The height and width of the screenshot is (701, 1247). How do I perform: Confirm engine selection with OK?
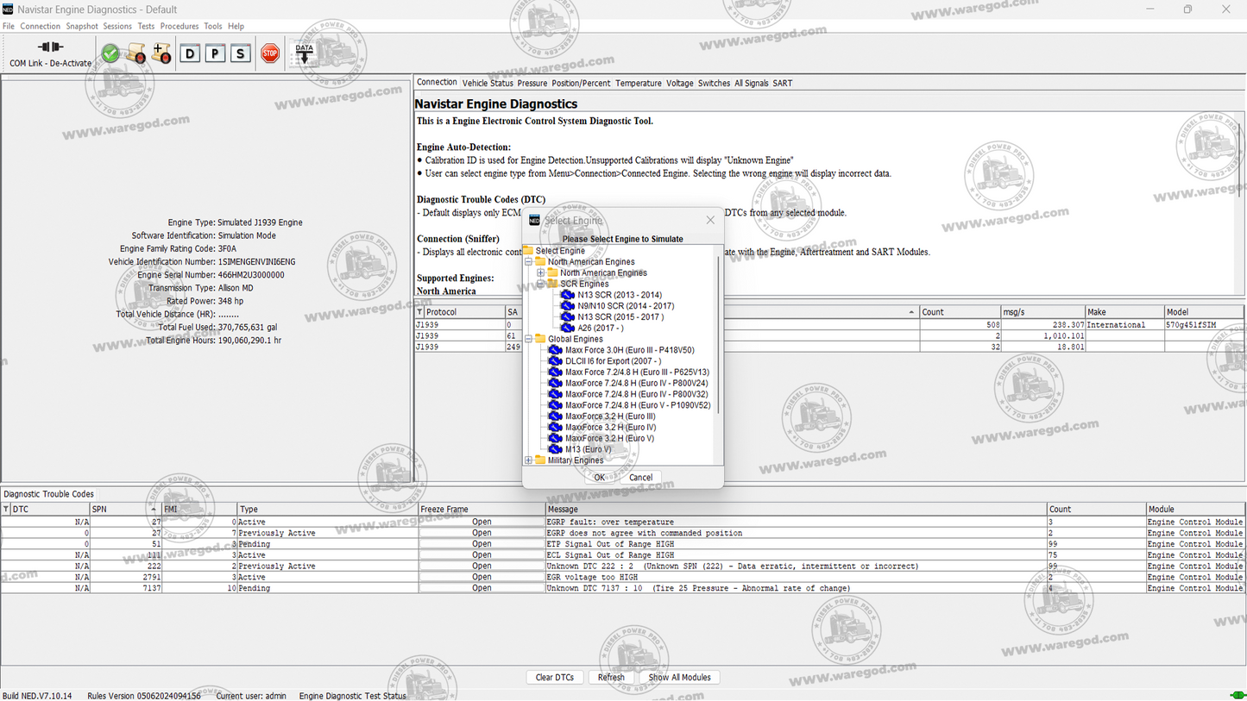[x=599, y=478]
